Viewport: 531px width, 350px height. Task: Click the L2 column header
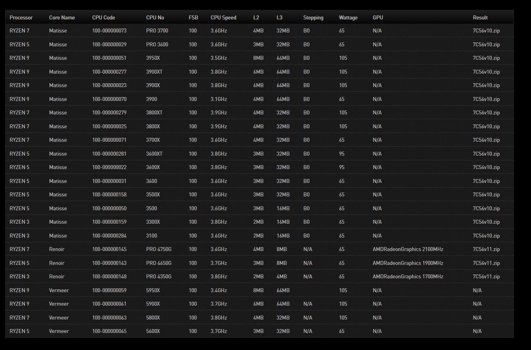pos(256,17)
